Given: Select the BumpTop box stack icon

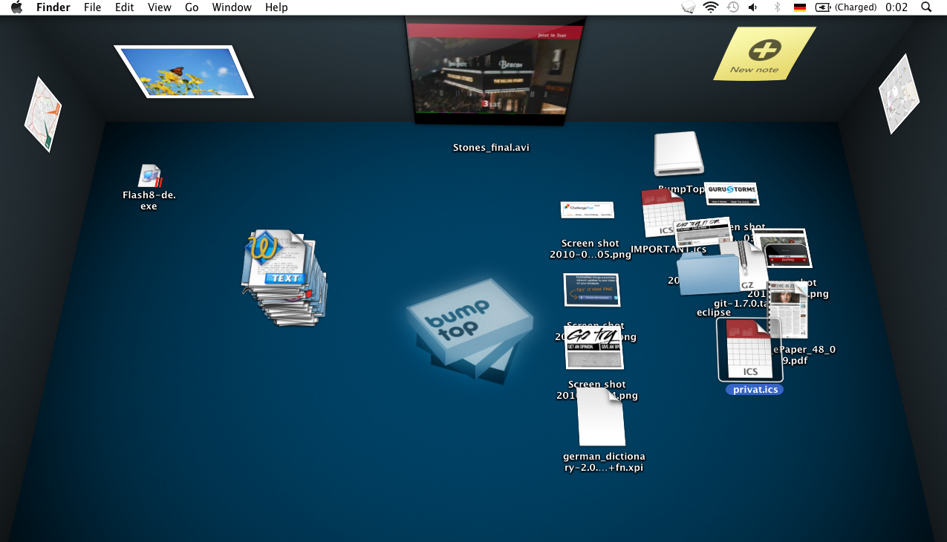Looking at the screenshot, I should [470, 330].
